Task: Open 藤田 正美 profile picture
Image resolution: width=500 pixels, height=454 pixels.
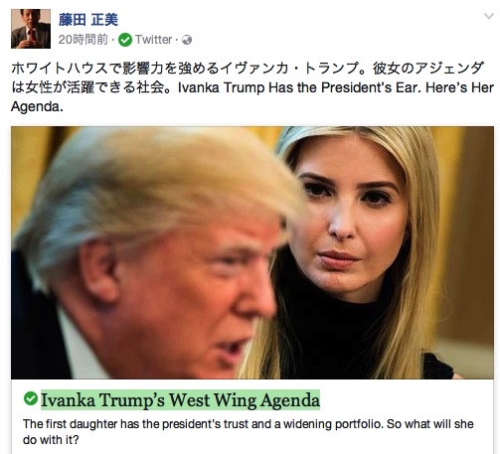Action: 31,29
